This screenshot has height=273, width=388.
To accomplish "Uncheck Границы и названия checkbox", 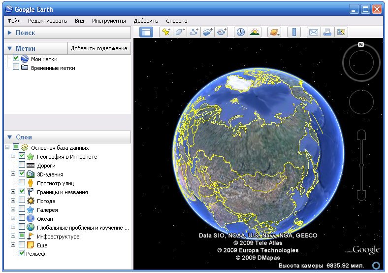I will [x=22, y=191].
